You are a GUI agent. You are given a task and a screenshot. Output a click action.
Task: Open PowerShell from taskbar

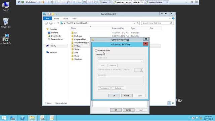[x=23, y=118]
